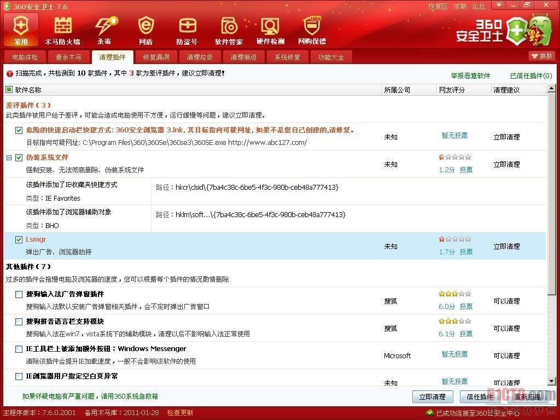This screenshot has height=420, width=560.
Task: Click the 检查更新 link in status bar
Action: coord(180,413)
